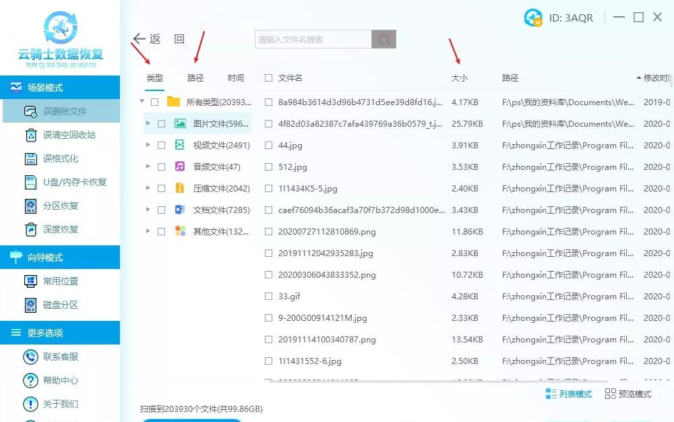This screenshot has width=674, height=422.
Task: Switch to the 路径 tab
Action: click(195, 78)
